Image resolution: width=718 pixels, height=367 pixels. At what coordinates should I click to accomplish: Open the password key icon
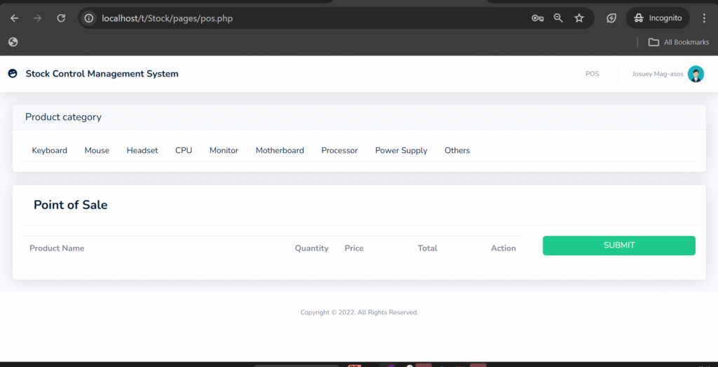(537, 18)
